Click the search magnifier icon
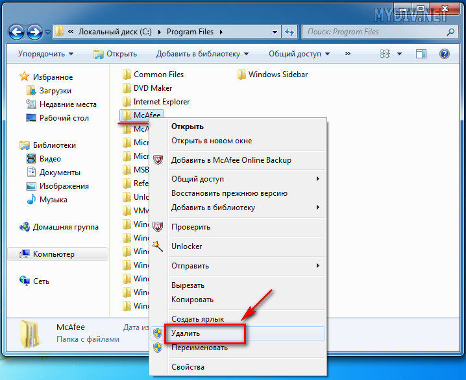Viewport: 466px width, 380px height. (x=450, y=32)
